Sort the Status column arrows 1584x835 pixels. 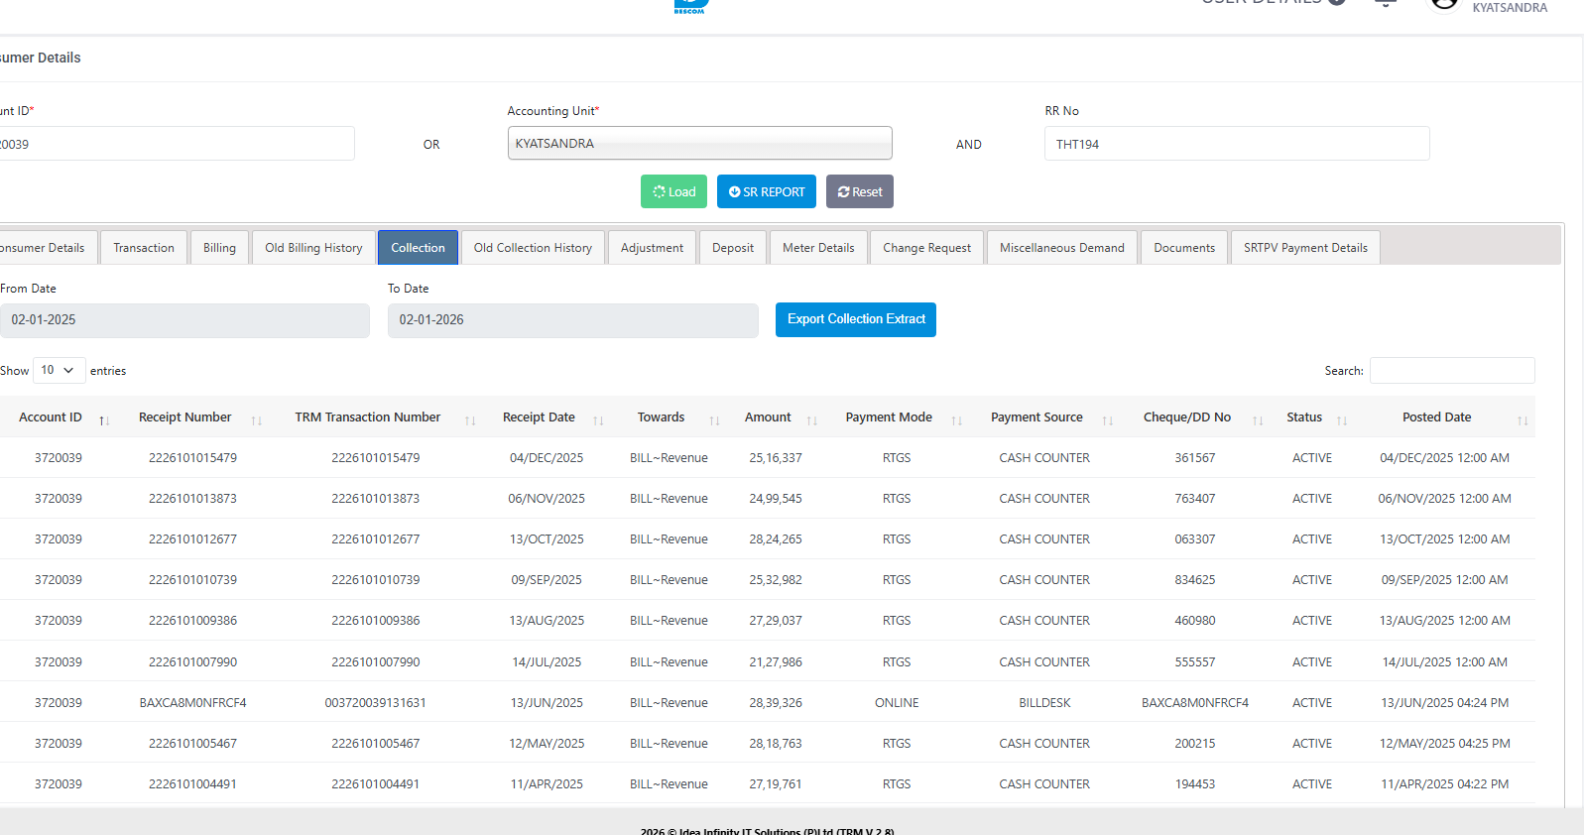click(x=1342, y=420)
